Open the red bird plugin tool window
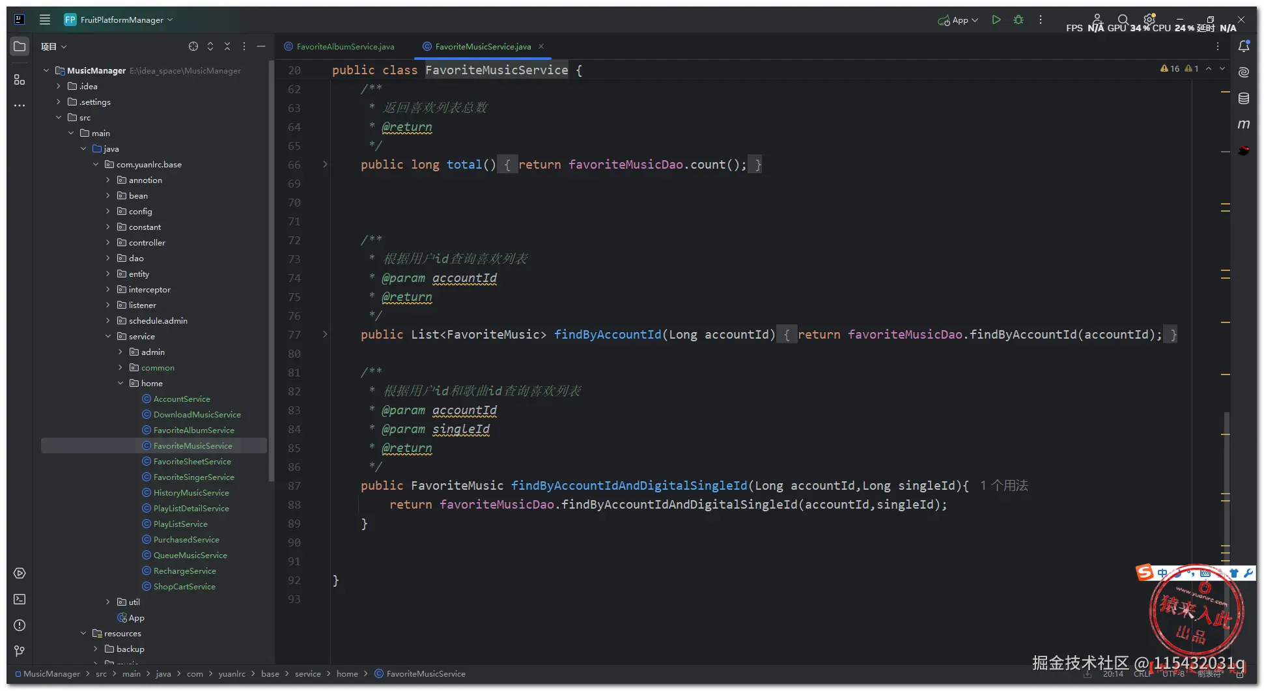Screen dimensions: 1264x691 click(x=1244, y=150)
